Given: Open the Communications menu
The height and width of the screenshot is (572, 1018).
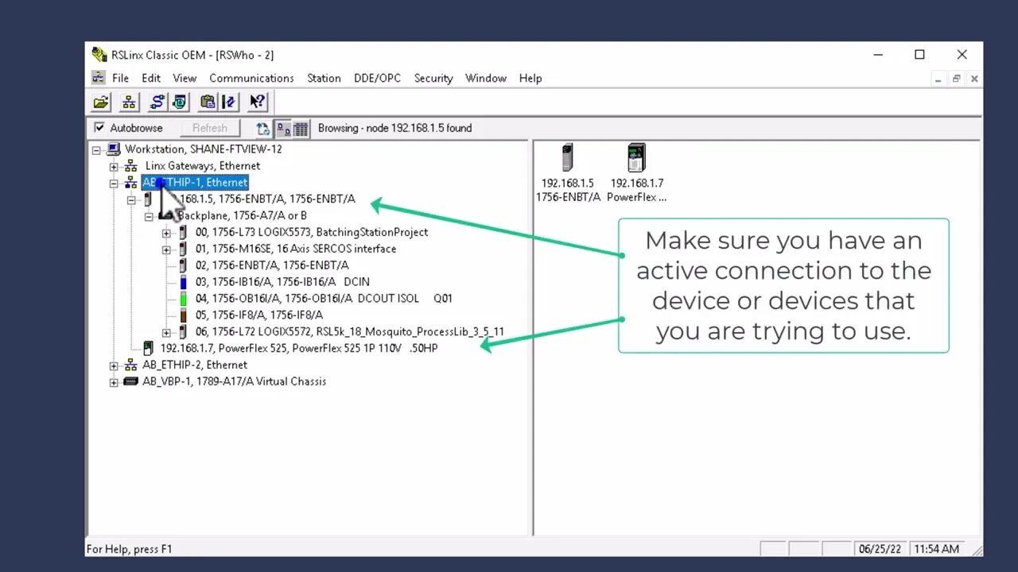Looking at the screenshot, I should [251, 78].
